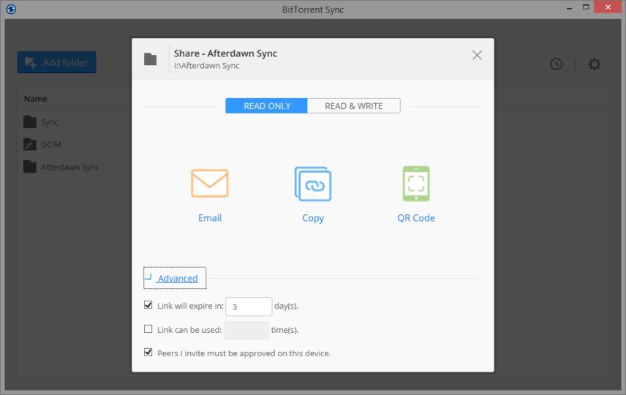This screenshot has height=395, width=626.
Task: Click BitTorrent Sync logo in title bar
Action: tap(11, 9)
